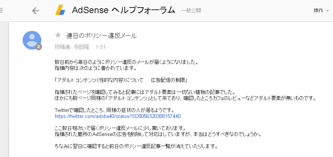Open the hamburger menu at far left
This screenshot has width=333, height=157.
pos(1,11)
